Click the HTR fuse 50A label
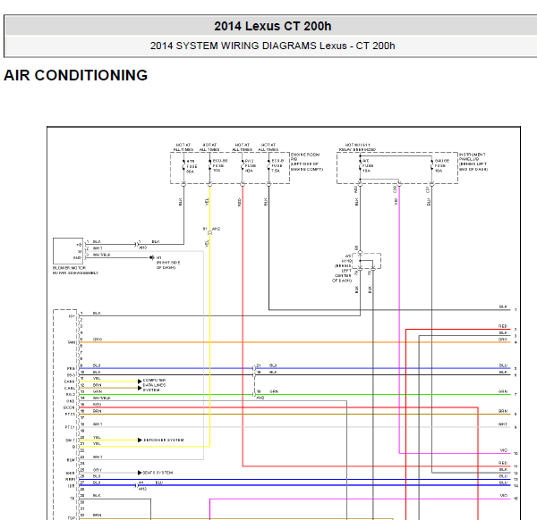Image resolution: width=537 pixels, height=520 pixels. (x=192, y=166)
